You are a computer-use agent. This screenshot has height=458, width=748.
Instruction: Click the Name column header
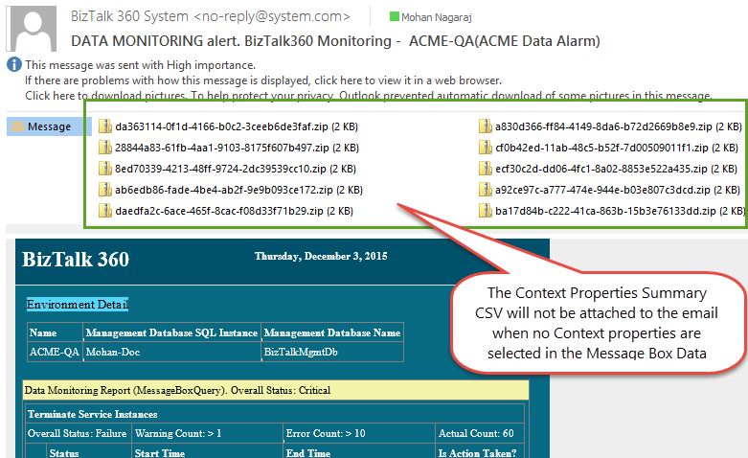[x=55, y=332]
